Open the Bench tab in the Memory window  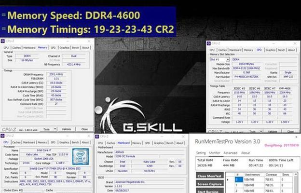click(x=75, y=48)
